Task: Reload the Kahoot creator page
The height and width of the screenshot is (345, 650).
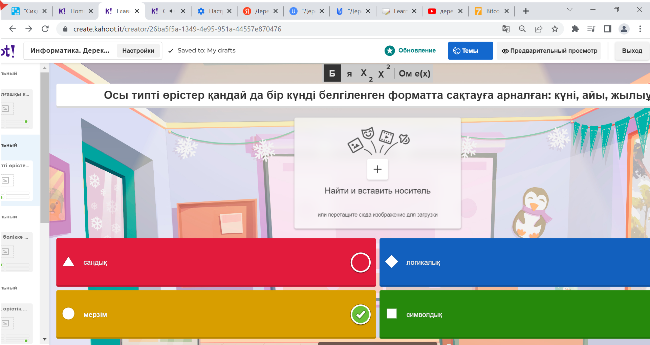Action: point(45,29)
